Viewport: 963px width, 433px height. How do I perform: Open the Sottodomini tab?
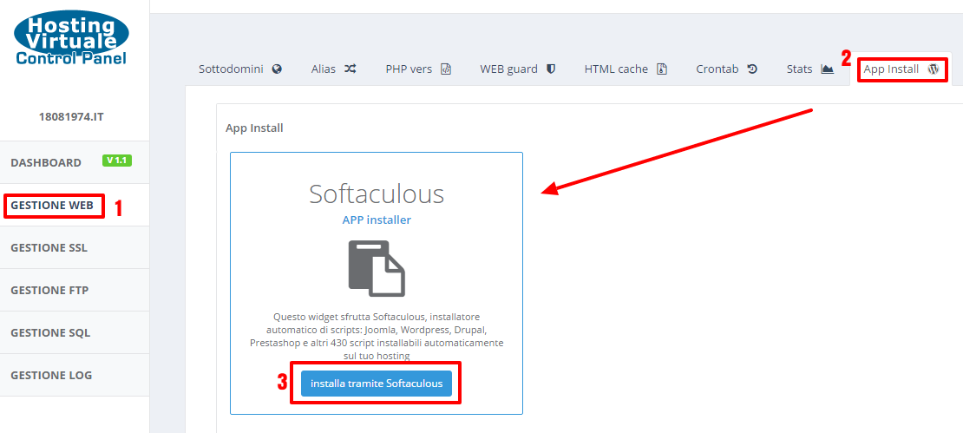(240, 69)
